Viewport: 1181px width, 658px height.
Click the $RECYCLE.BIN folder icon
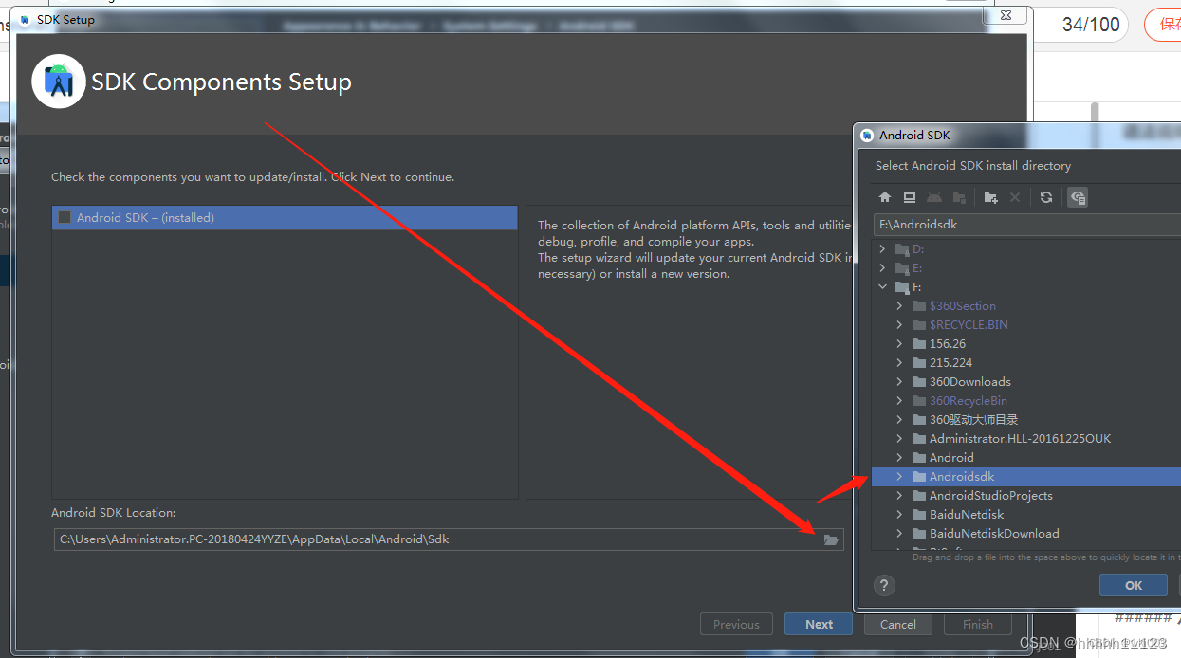pos(918,325)
